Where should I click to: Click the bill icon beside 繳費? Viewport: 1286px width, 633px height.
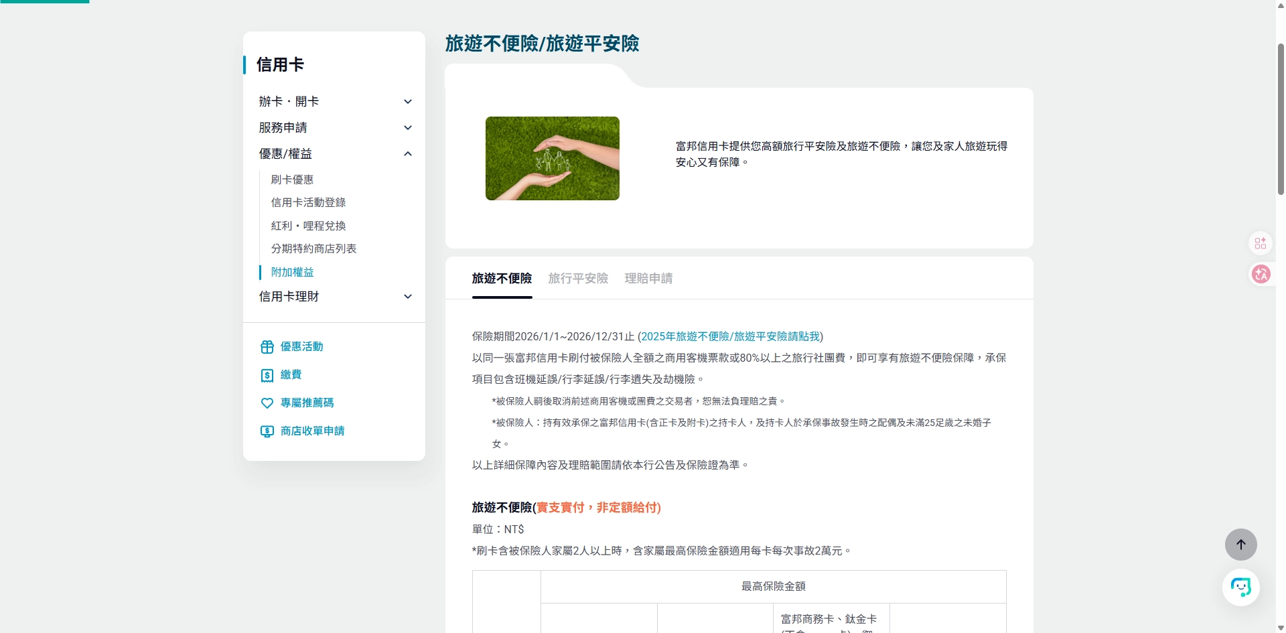pos(267,375)
